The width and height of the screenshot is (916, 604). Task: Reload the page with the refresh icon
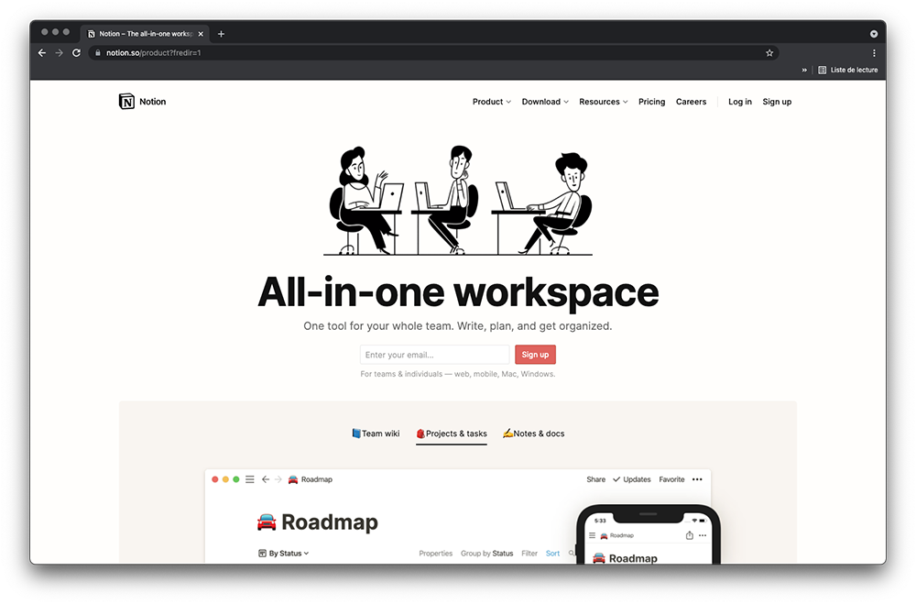coord(77,52)
